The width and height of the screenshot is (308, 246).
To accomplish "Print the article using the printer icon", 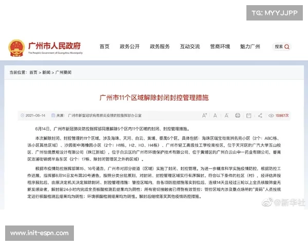I will click(x=238, y=115).
